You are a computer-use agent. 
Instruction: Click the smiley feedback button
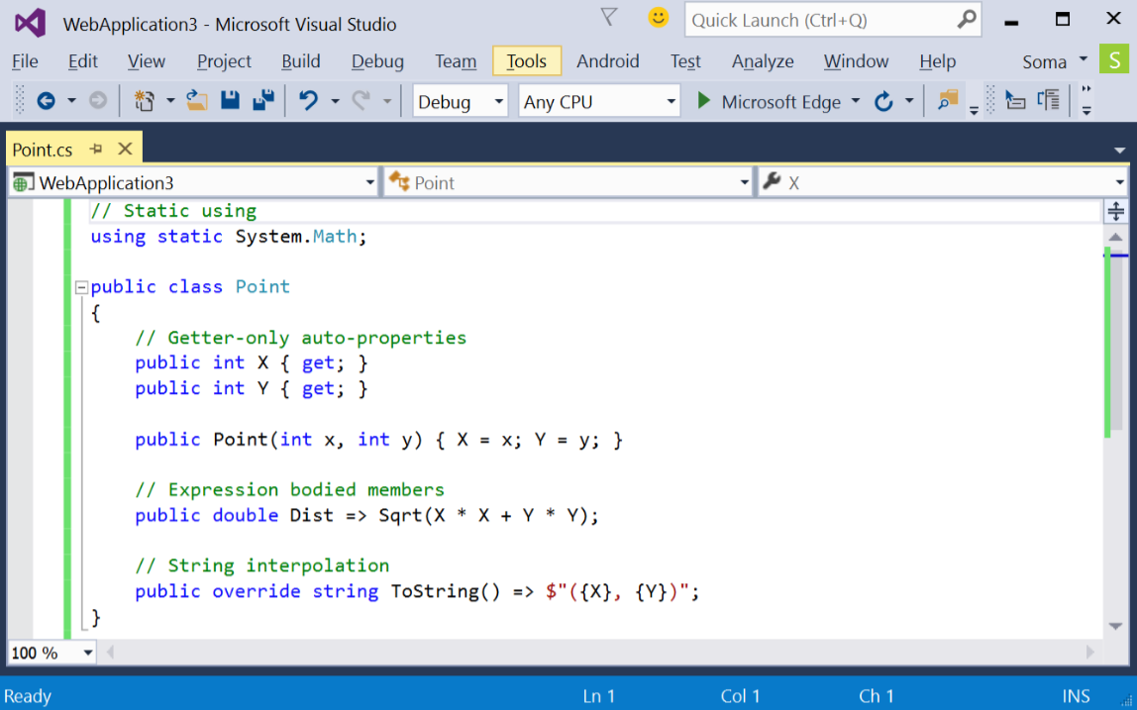pyautogui.click(x=658, y=17)
